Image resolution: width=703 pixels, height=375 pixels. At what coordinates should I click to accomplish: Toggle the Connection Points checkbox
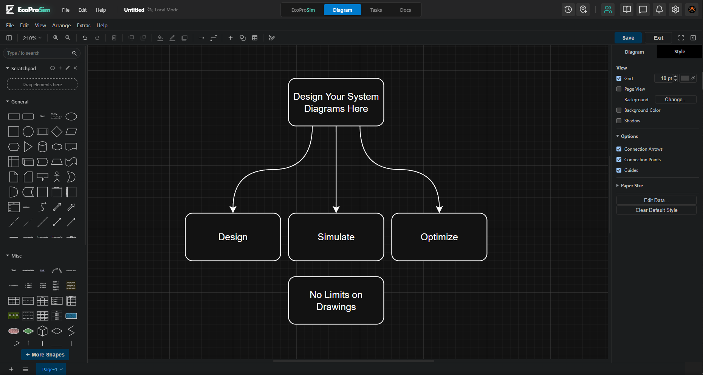pos(619,160)
